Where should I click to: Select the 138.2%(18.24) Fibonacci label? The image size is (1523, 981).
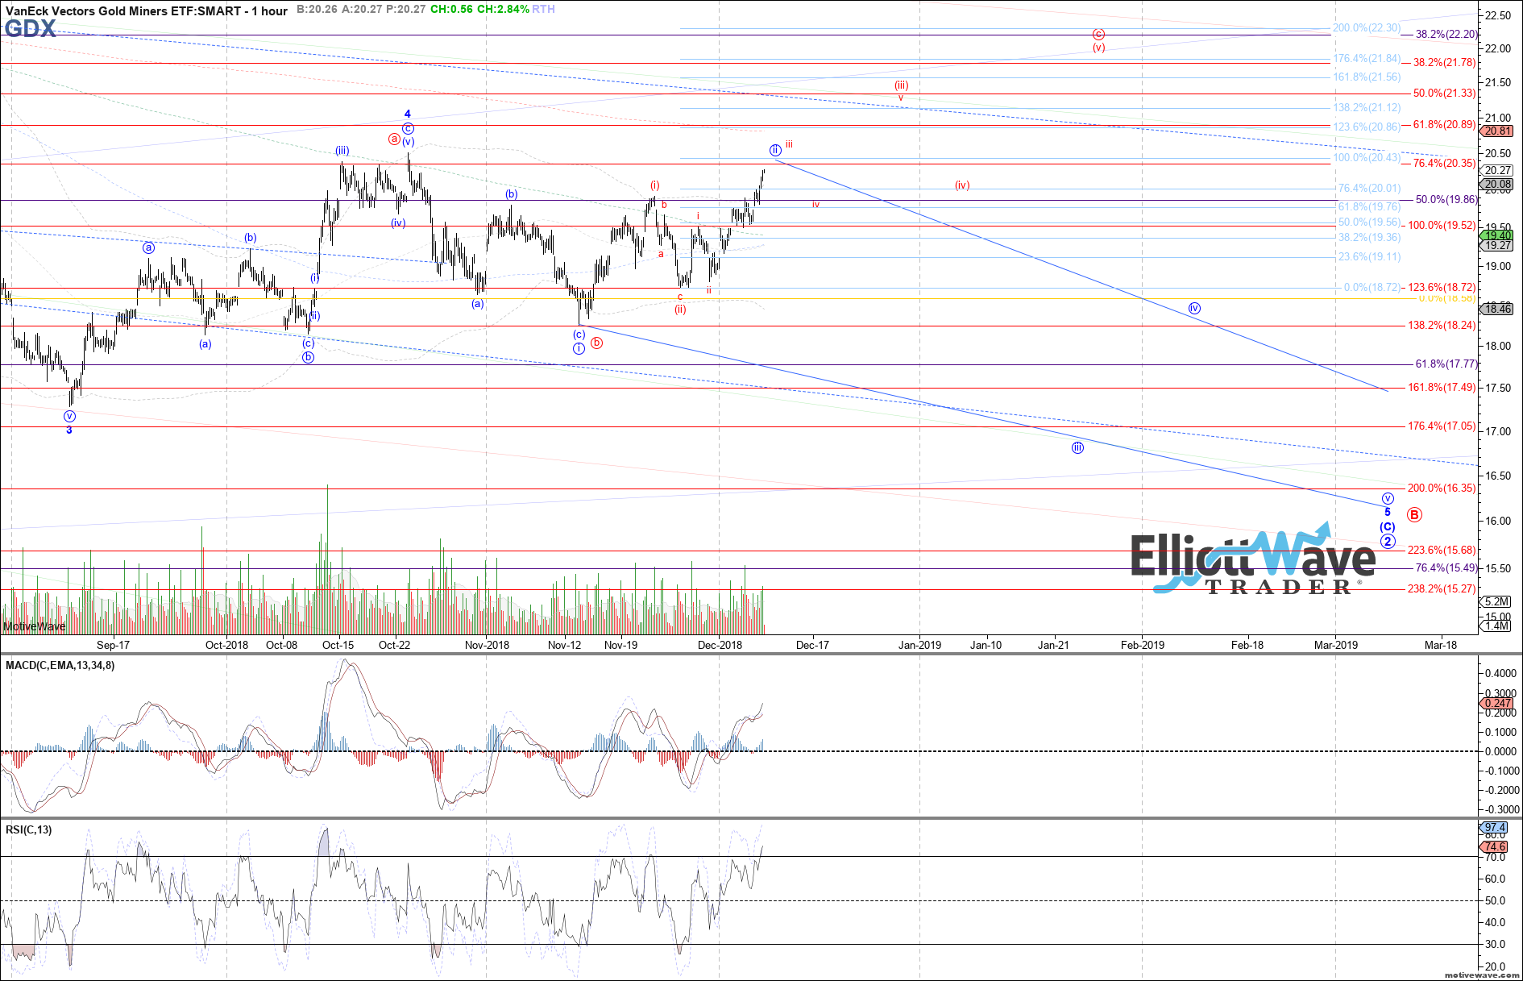[1442, 326]
